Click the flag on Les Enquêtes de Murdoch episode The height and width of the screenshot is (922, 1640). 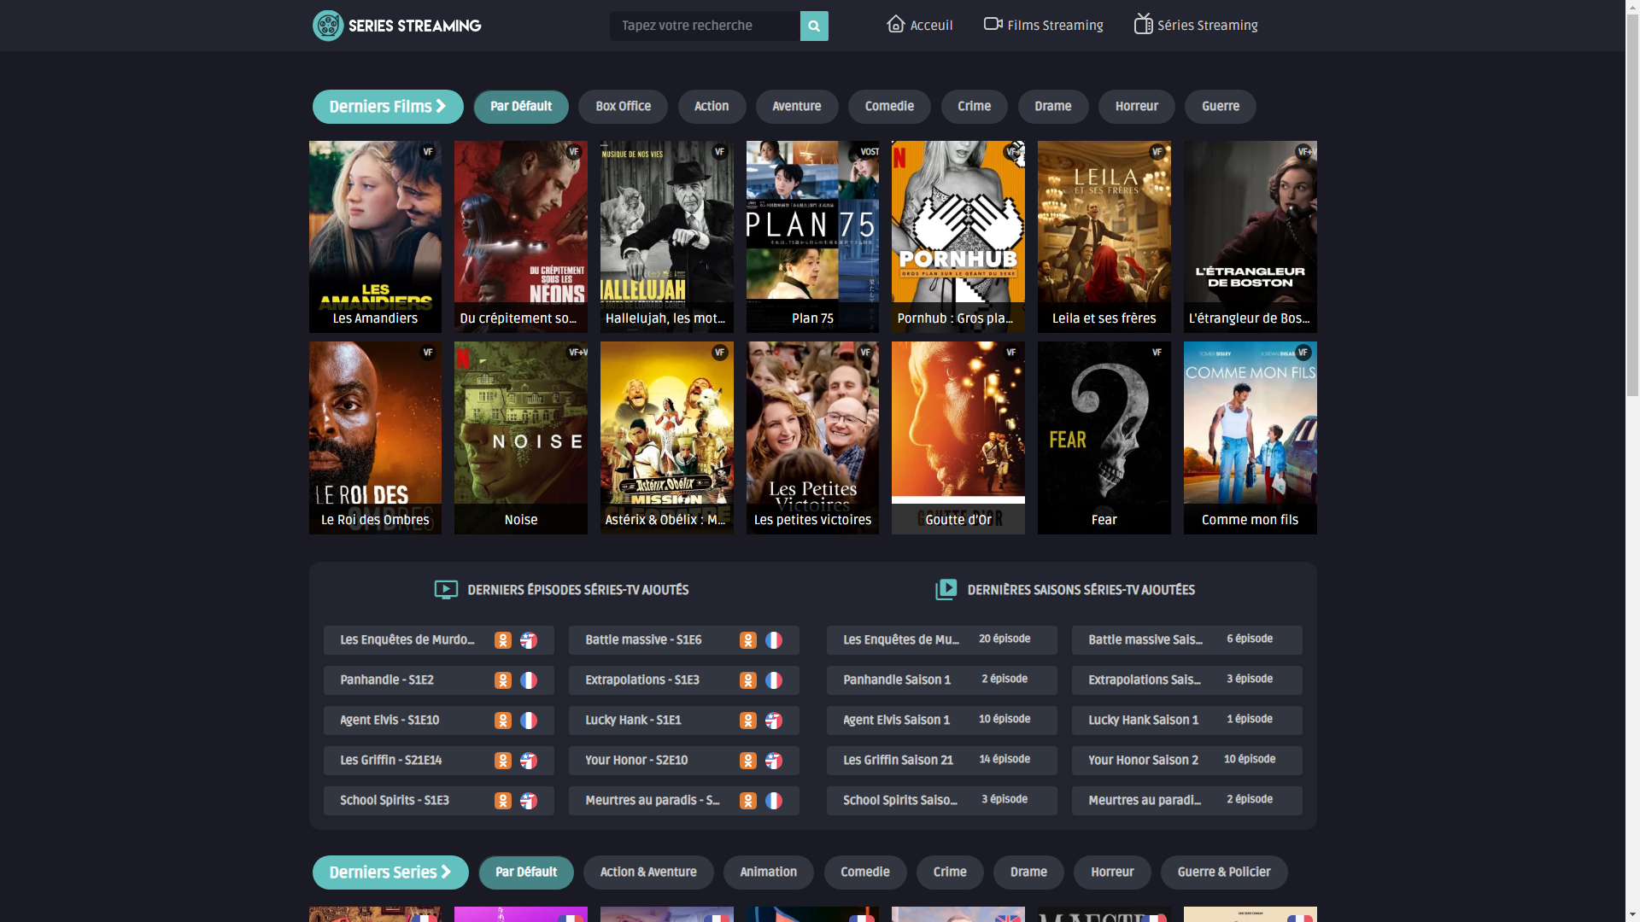(529, 640)
